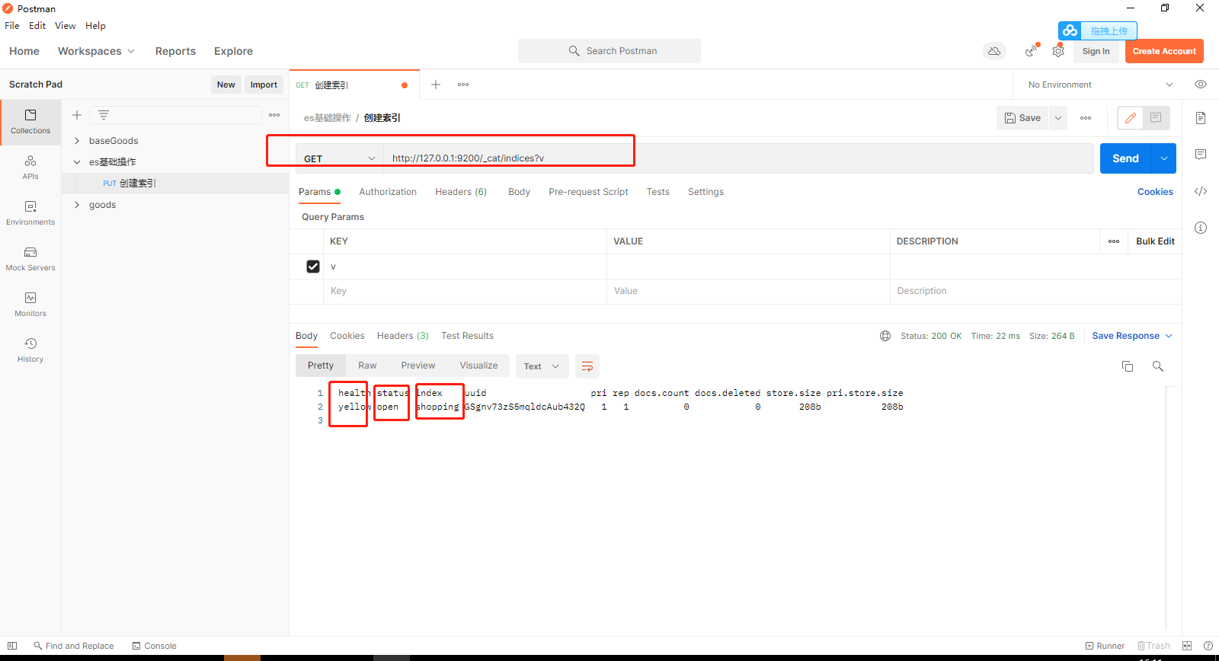The image size is (1219, 661).
Task: Copy the response body with copy icon
Action: pos(1128,366)
